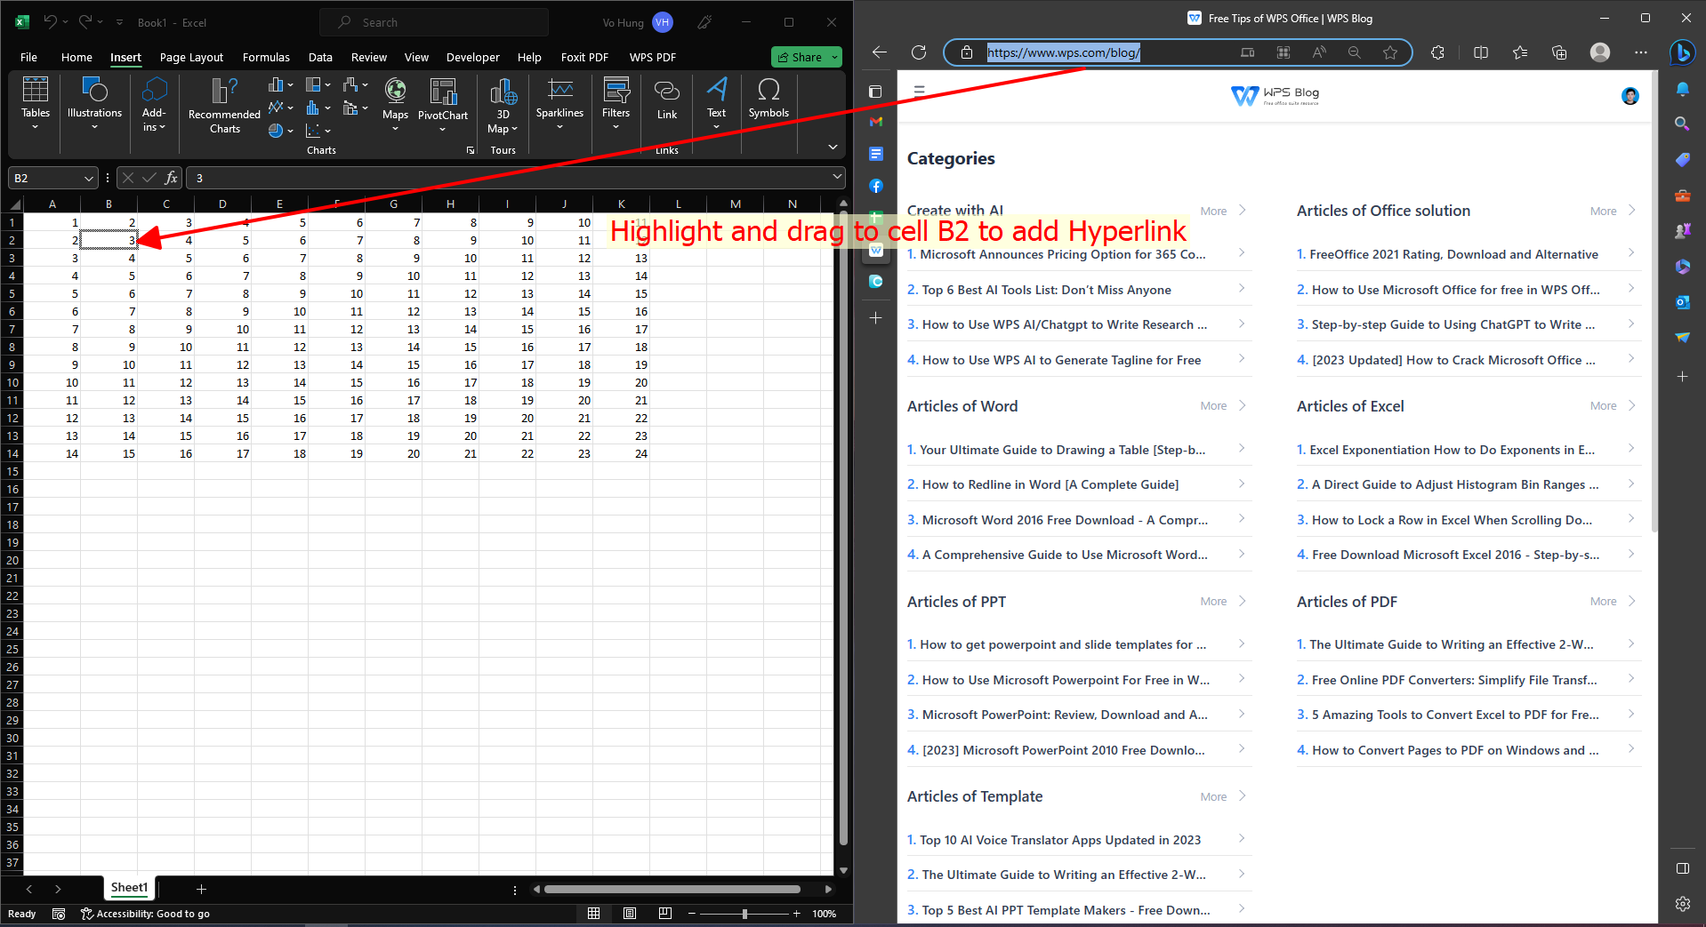Click the Insert Function fx icon

click(171, 178)
